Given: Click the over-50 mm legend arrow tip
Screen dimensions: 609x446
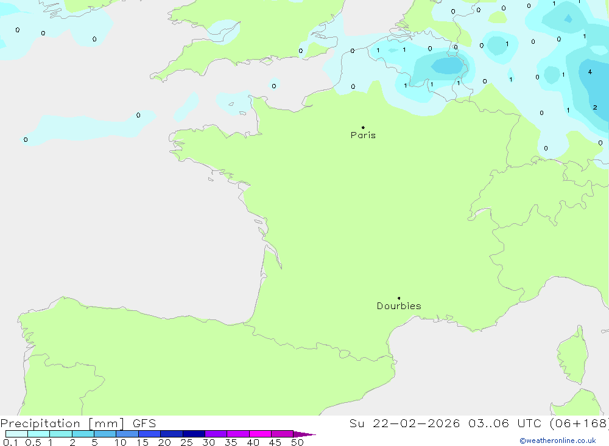Looking at the screenshot, I should pos(304,434).
